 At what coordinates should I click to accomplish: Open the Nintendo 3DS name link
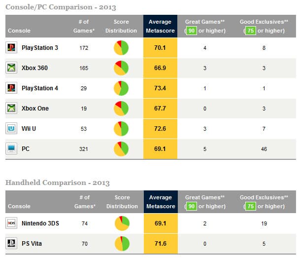click(x=40, y=223)
